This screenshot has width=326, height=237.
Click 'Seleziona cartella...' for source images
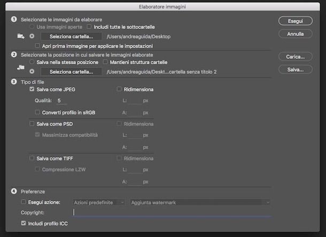point(71,36)
